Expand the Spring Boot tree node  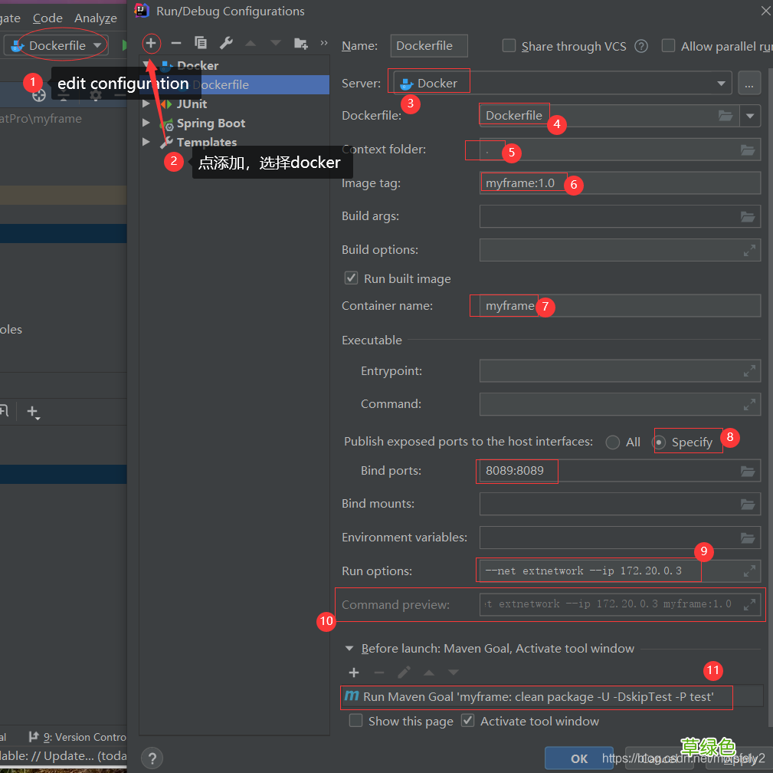pos(146,123)
